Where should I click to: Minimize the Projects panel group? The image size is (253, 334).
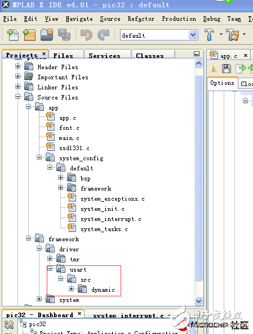coord(197,53)
